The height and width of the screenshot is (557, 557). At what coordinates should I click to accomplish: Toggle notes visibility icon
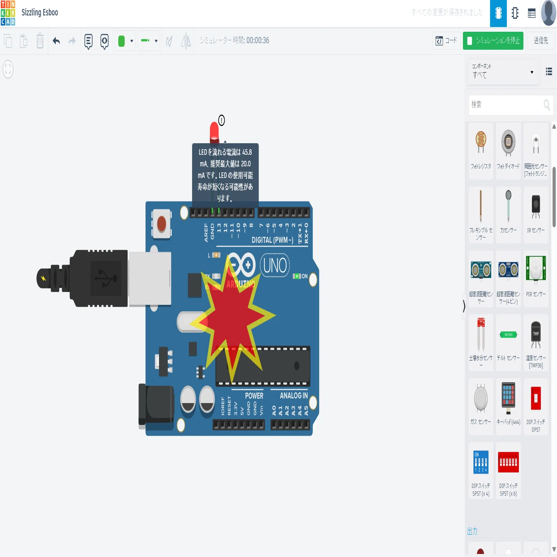pyautogui.click(x=104, y=41)
